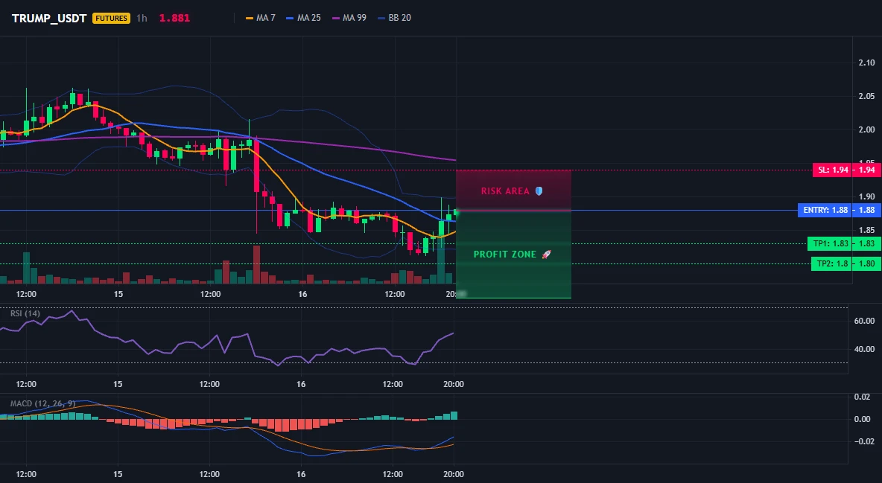
Task: Click 1.90 on the price axis
Action: click(x=866, y=196)
